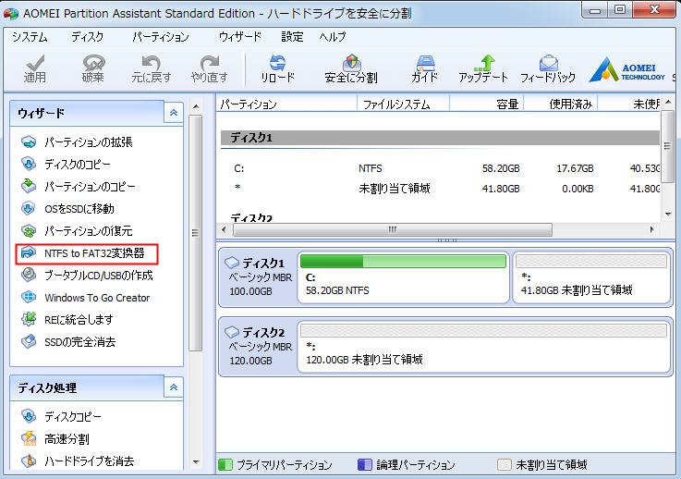The height and width of the screenshot is (479, 681).
Task: Click the sidebar scroll-up arrow
Action: pyautogui.click(x=196, y=106)
